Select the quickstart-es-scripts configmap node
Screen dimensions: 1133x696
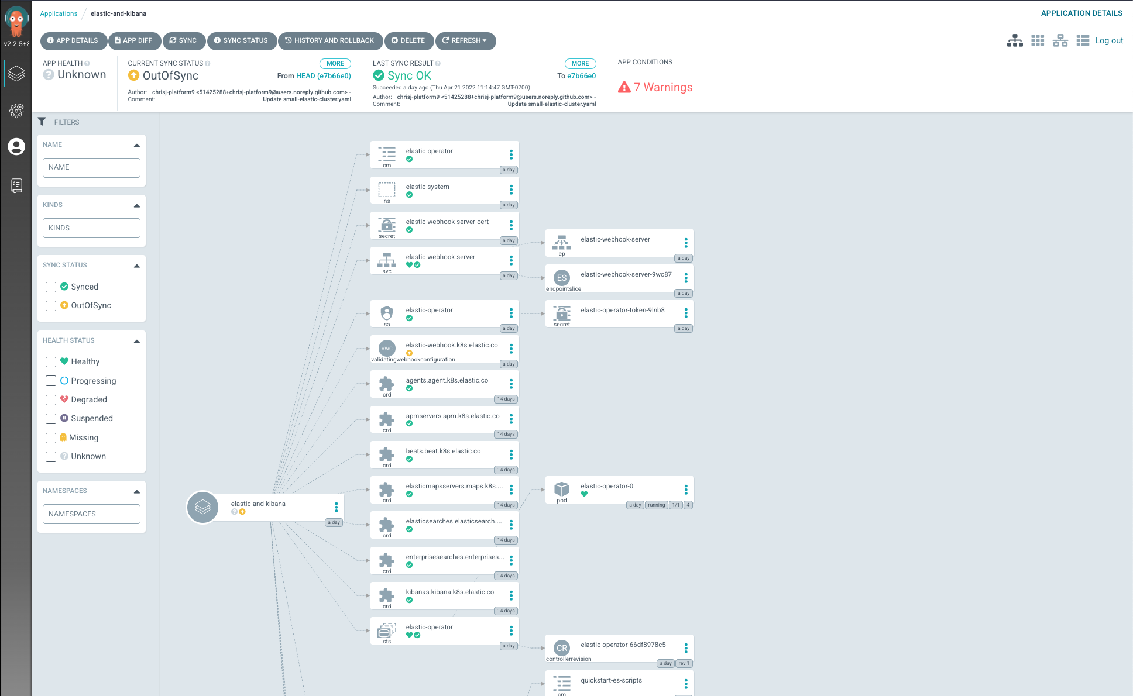[619, 683]
